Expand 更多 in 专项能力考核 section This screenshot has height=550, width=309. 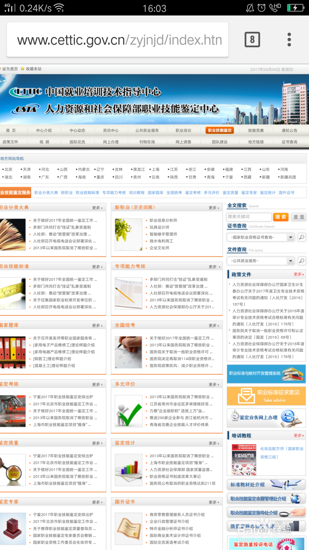click(x=214, y=267)
